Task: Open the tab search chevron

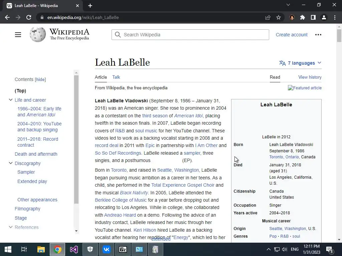Action: point(288,5)
